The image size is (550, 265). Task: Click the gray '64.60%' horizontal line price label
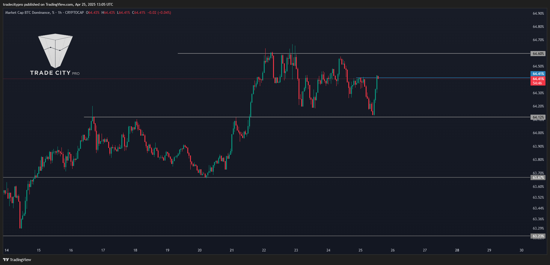pos(538,54)
